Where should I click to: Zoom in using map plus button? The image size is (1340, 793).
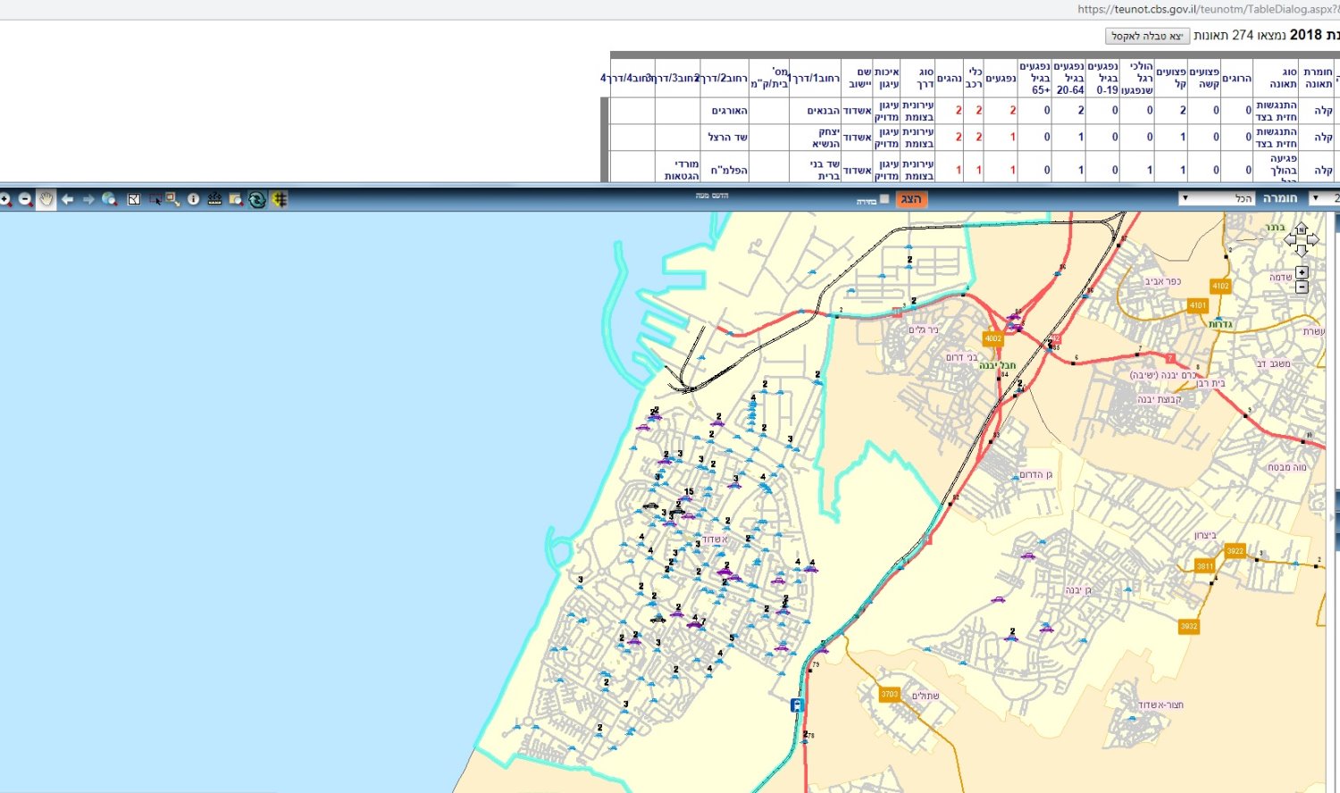click(1302, 272)
